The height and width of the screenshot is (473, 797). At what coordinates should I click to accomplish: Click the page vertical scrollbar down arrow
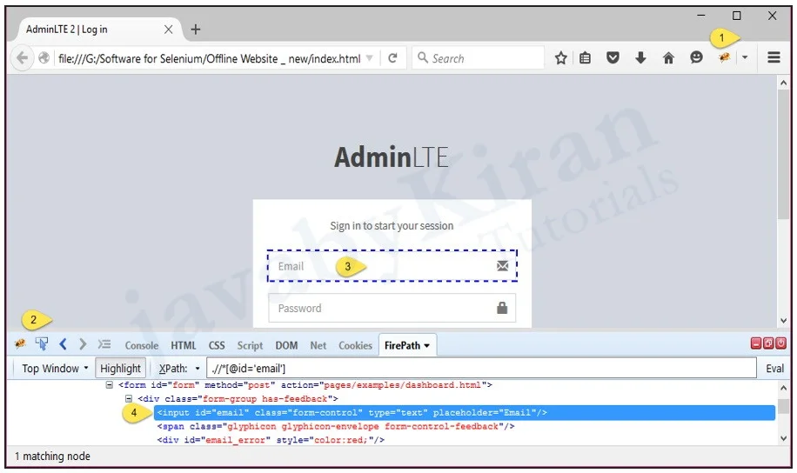point(783,321)
